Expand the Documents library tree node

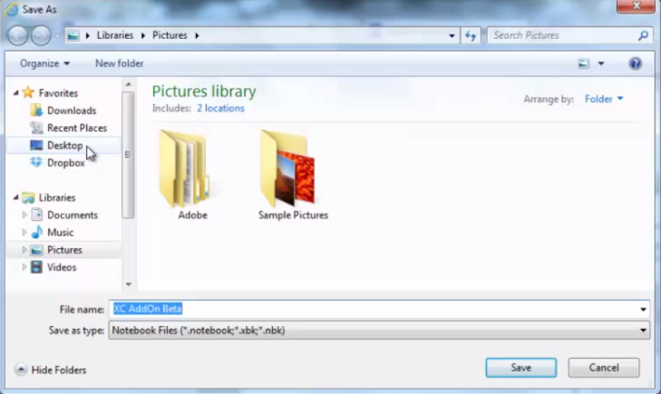tap(25, 215)
